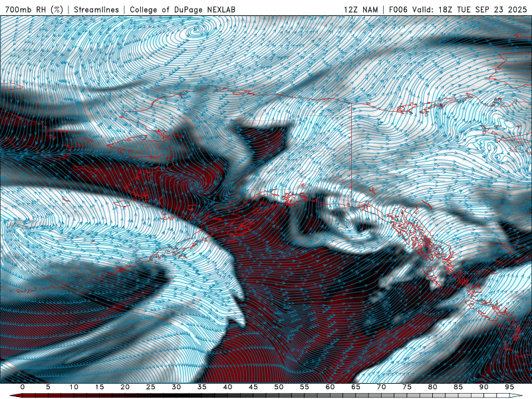The image size is (532, 399).
Task: Click the '90' value on the colorbar scale
Action: tap(483, 387)
